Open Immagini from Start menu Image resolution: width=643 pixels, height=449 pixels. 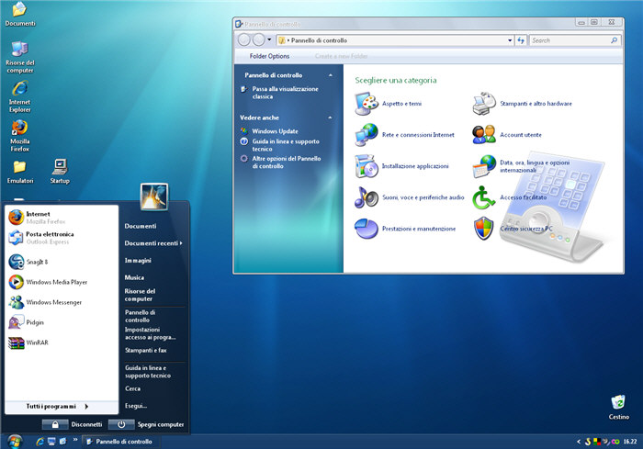138,261
